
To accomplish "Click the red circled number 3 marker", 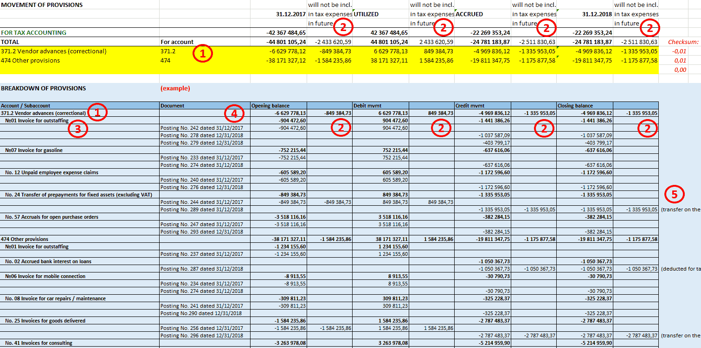I will coord(78,129).
